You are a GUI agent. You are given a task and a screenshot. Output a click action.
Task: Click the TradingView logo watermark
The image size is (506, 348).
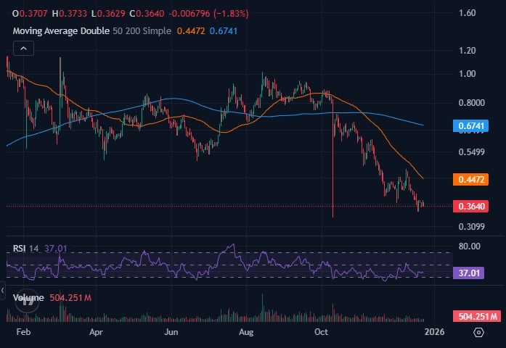26,301
